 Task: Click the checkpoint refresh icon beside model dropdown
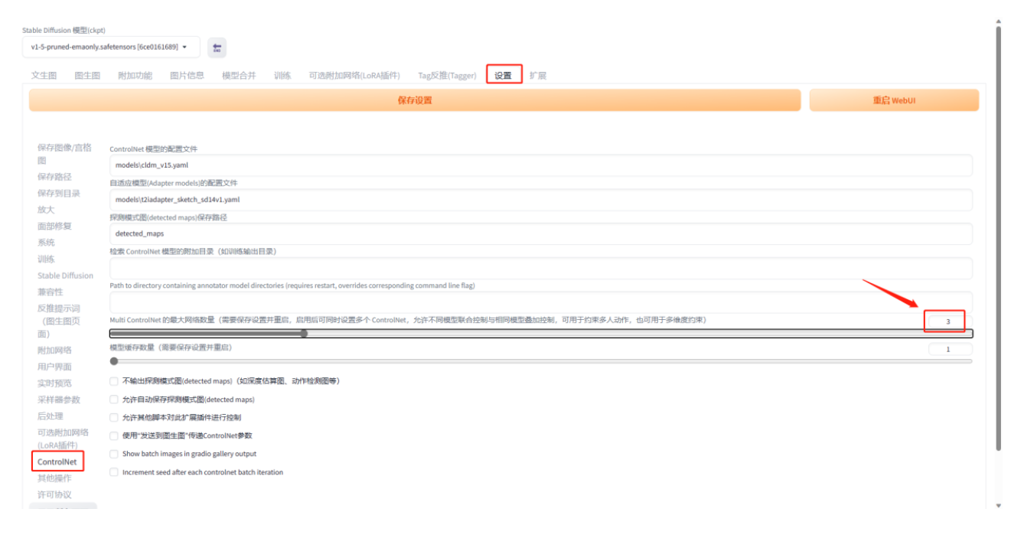217,47
